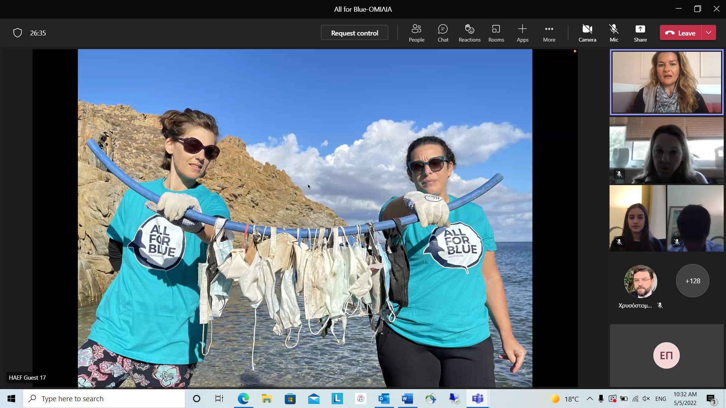Click the Leave meeting button

681,33
